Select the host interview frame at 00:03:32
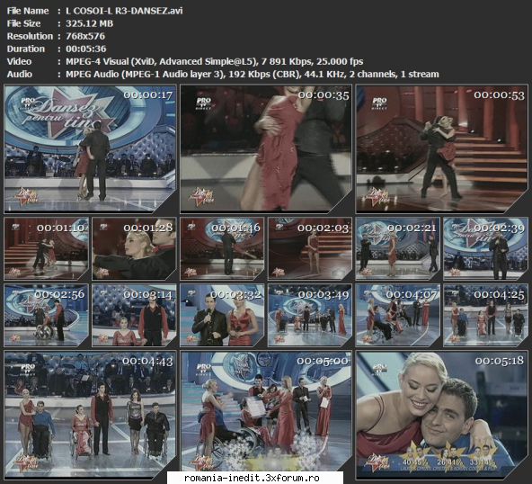The width and height of the screenshot is (532, 484). (222, 316)
